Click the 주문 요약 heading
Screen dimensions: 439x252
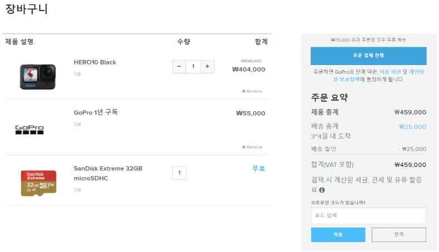329,97
